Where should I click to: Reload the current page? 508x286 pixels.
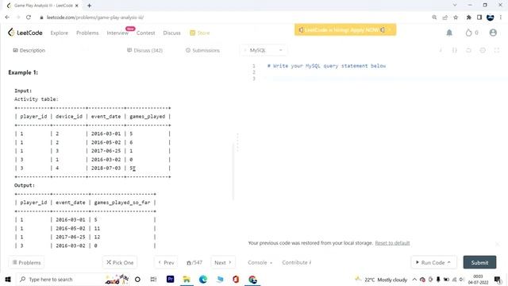pos(29,17)
